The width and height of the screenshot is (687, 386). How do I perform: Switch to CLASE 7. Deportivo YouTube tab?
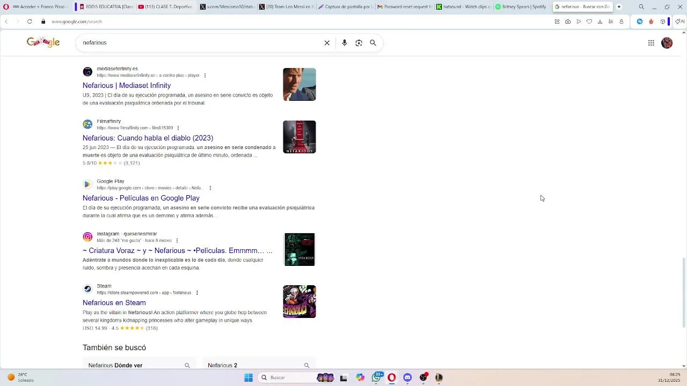click(x=165, y=7)
